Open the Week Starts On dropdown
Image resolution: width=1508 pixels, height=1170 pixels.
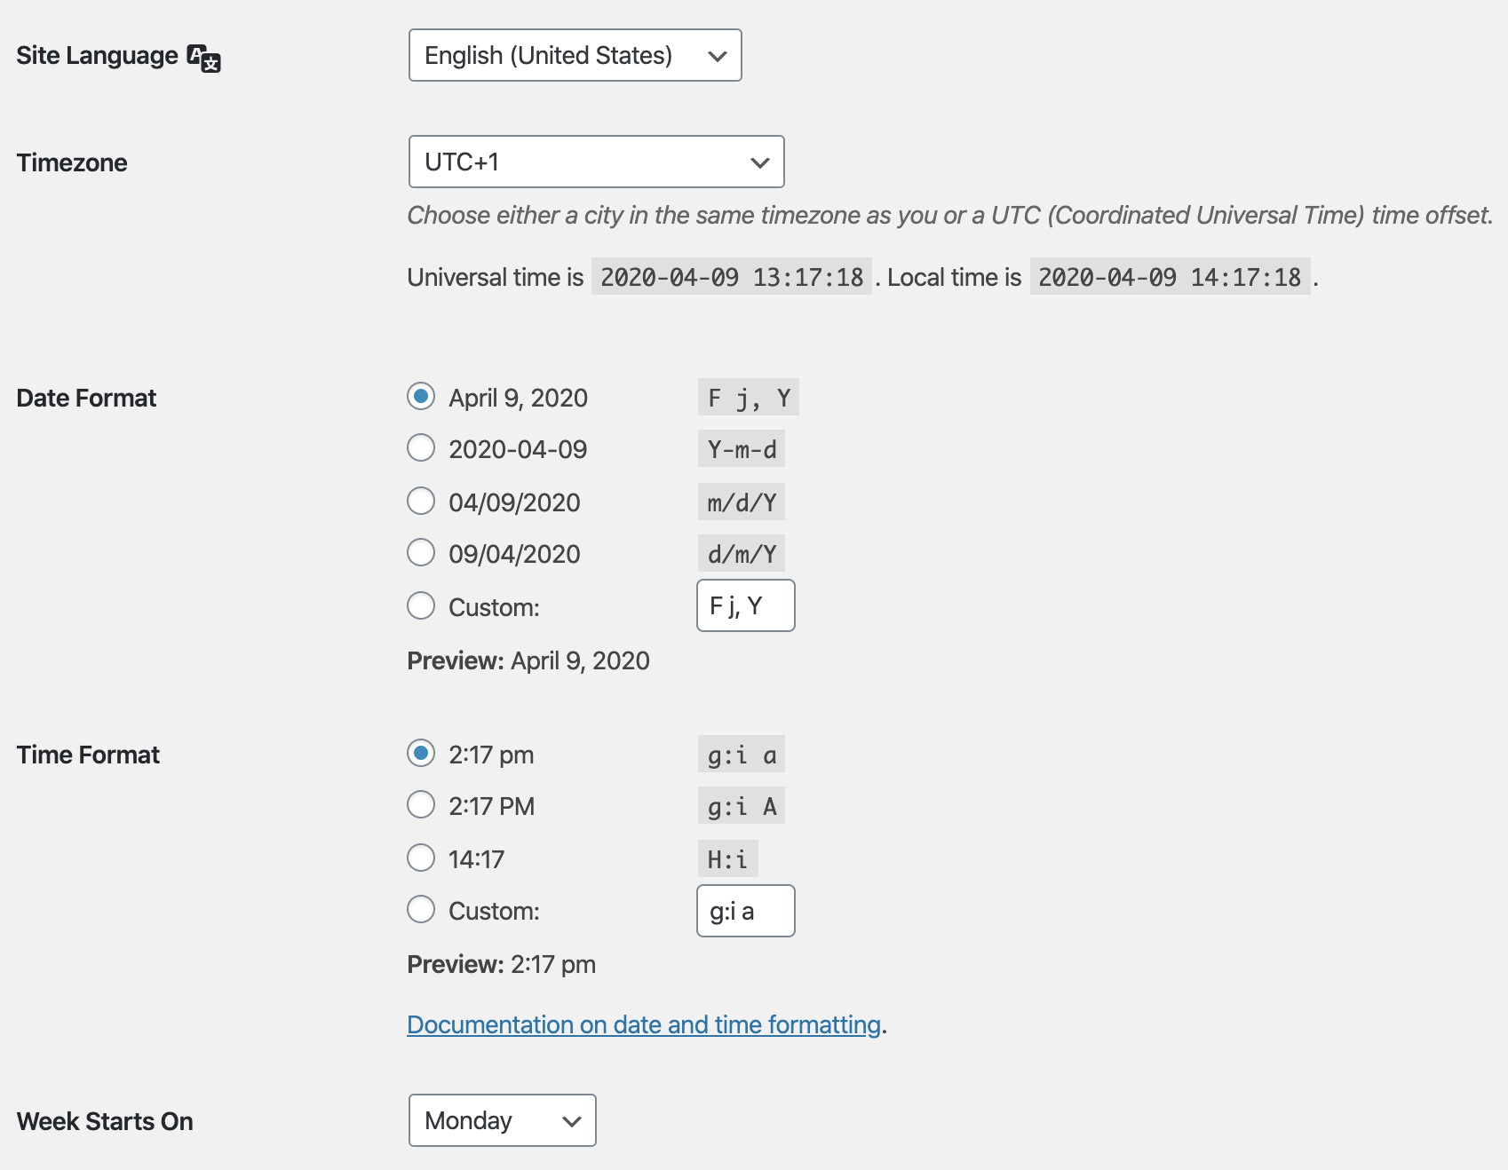[502, 1120]
